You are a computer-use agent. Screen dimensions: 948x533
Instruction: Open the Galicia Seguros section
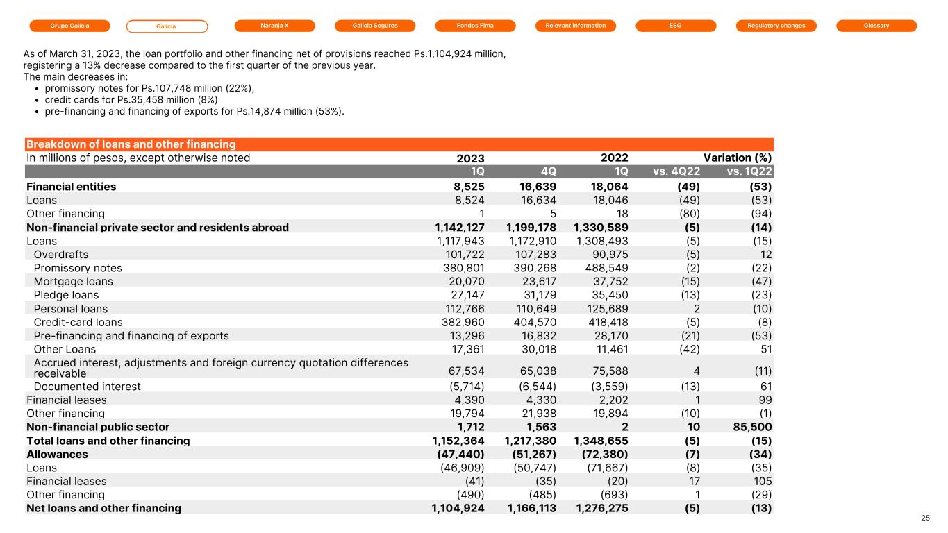[375, 26]
